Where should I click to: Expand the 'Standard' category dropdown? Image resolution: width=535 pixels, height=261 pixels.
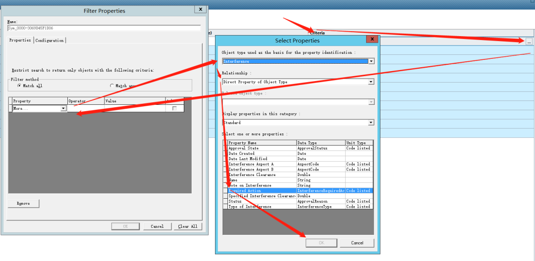pos(371,123)
